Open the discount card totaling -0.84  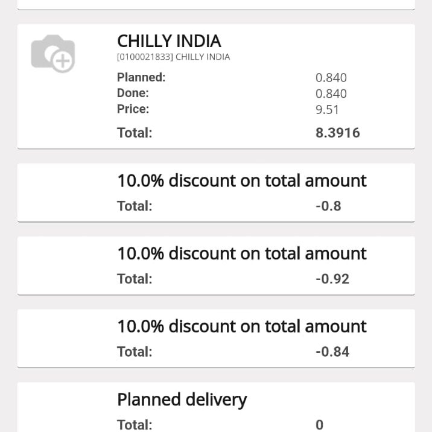coord(241,326)
